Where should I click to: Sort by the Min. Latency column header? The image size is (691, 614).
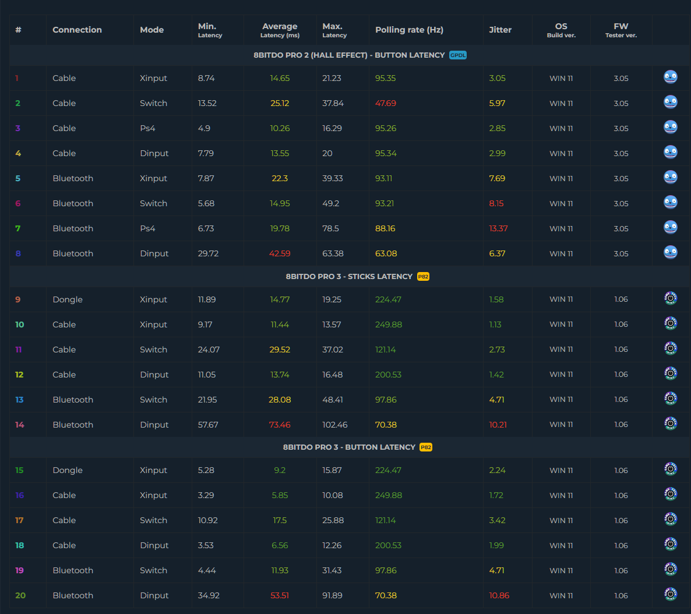[210, 30]
